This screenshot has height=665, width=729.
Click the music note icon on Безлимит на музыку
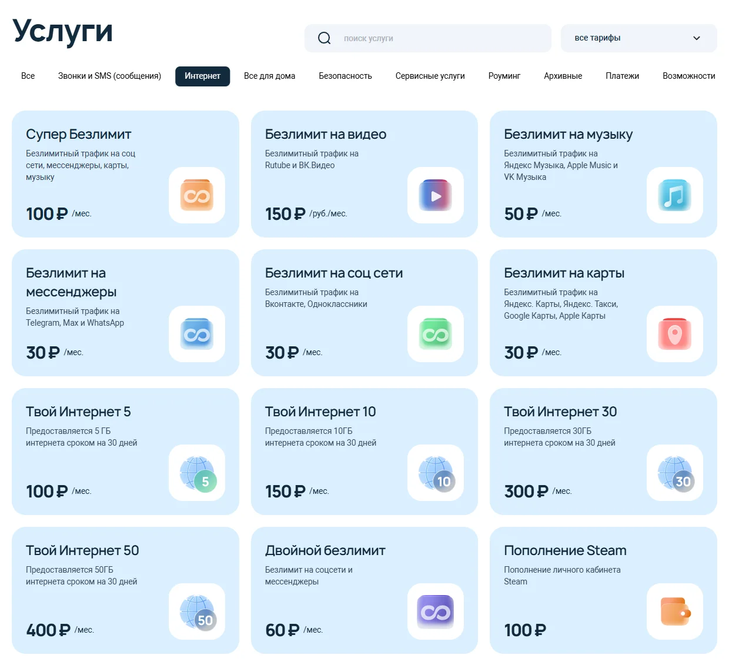675,195
